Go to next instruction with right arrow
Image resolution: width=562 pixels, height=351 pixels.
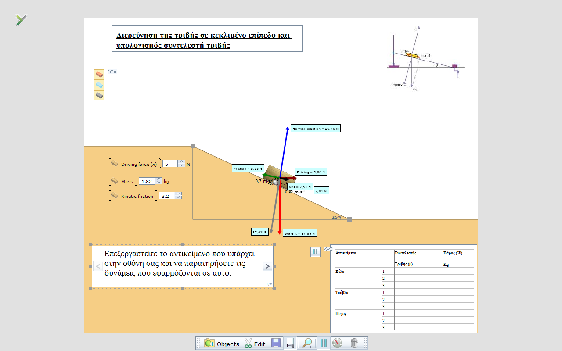click(x=267, y=266)
